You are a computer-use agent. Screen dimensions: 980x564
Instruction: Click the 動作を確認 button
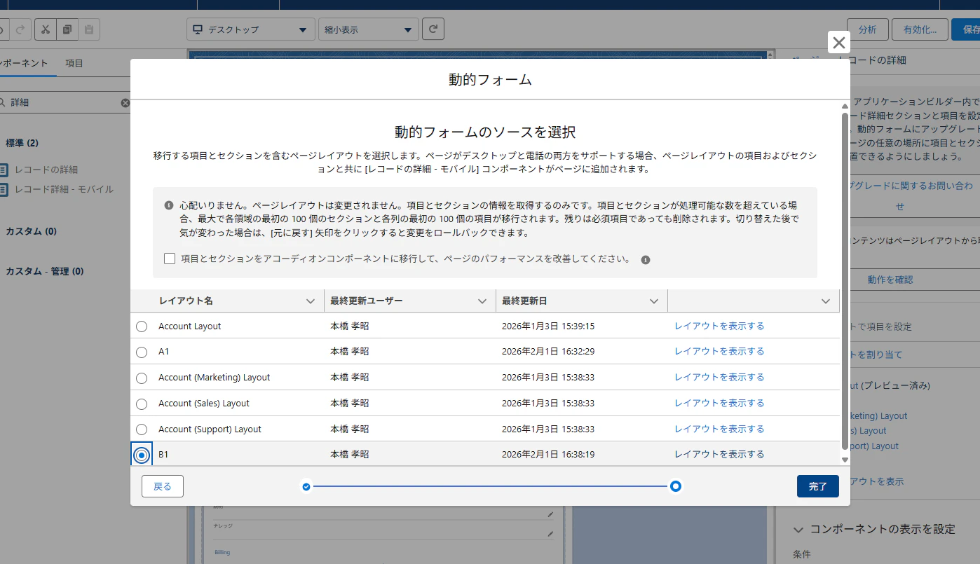tap(890, 280)
